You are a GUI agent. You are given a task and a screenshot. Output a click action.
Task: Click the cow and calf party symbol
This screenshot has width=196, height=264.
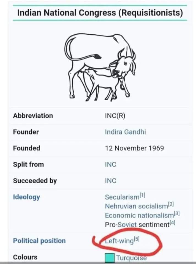pyautogui.click(x=100, y=66)
